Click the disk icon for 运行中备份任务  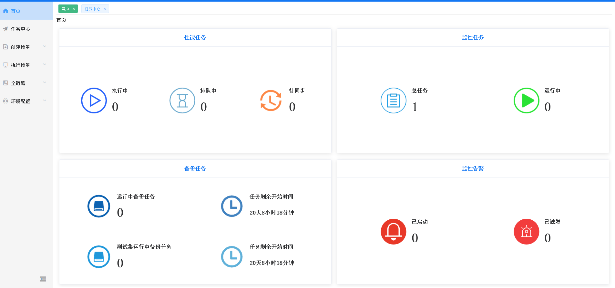coord(99,206)
